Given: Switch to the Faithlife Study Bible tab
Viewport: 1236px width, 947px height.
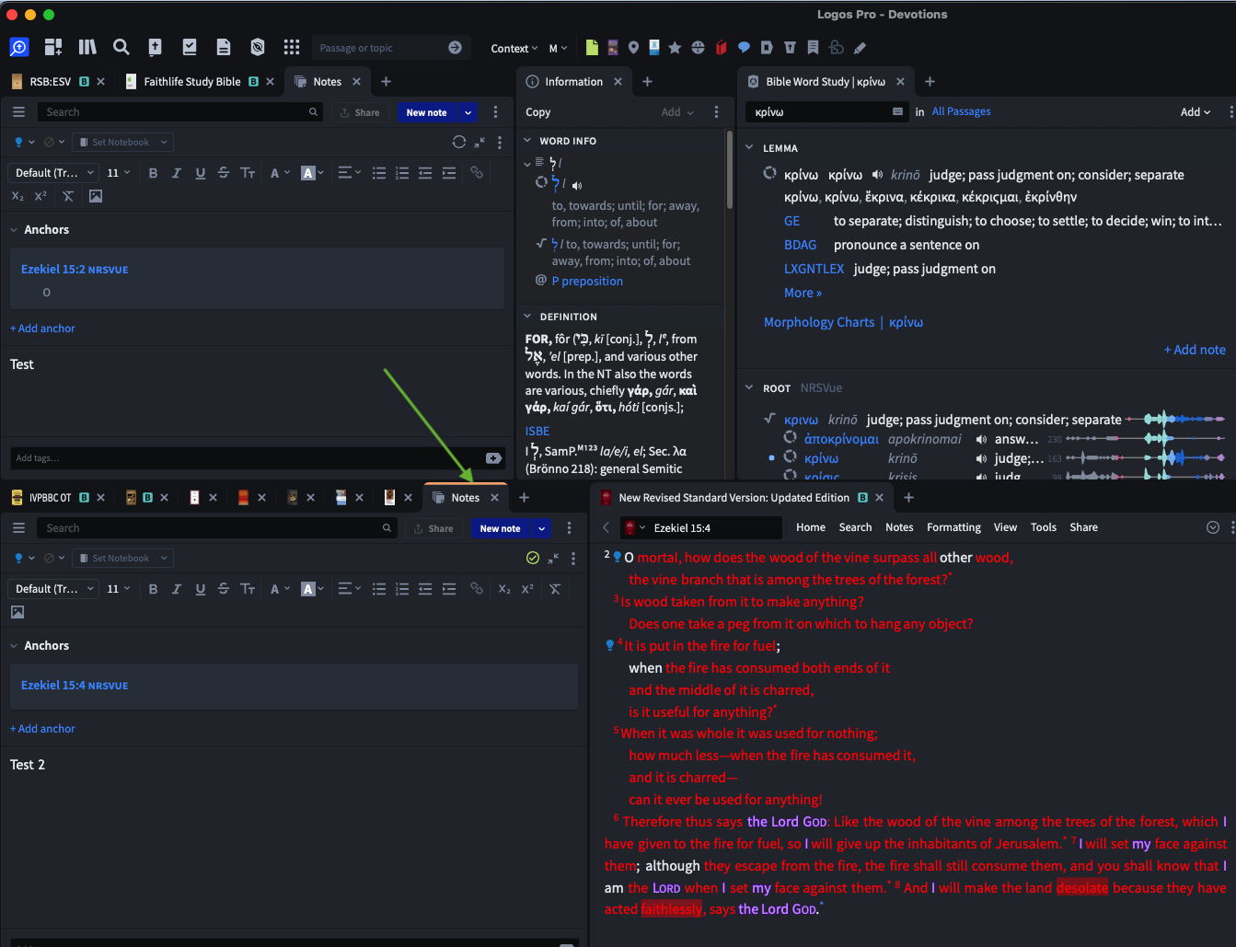Looking at the screenshot, I should [191, 82].
